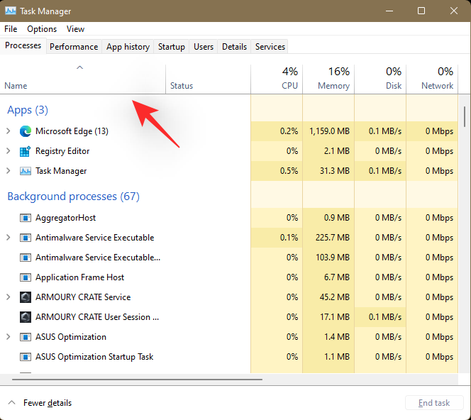
Task: Click the vertical scrollbar thumb
Action: (465, 116)
